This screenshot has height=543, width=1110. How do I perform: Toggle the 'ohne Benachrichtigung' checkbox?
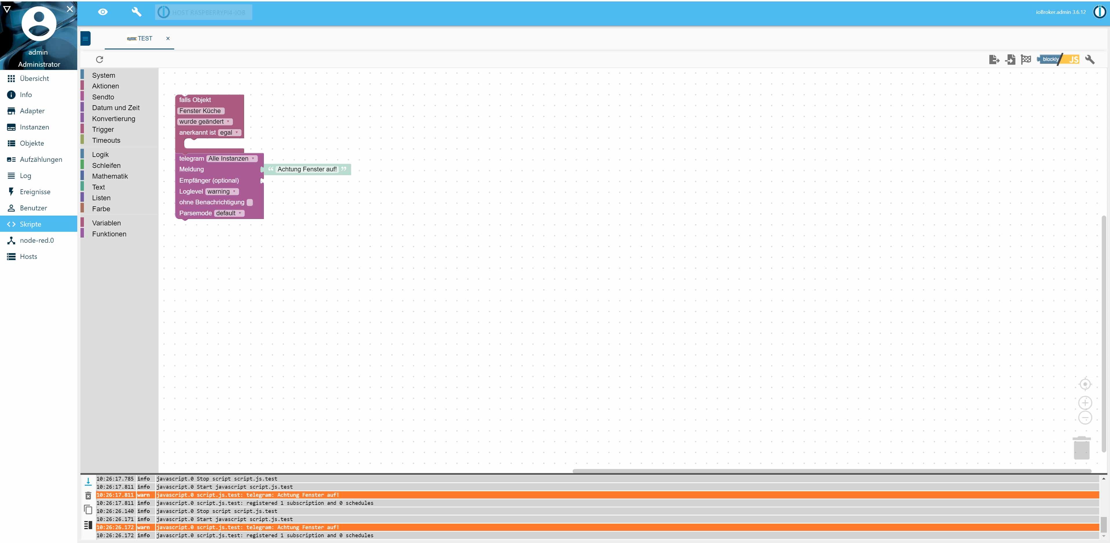pyautogui.click(x=249, y=202)
